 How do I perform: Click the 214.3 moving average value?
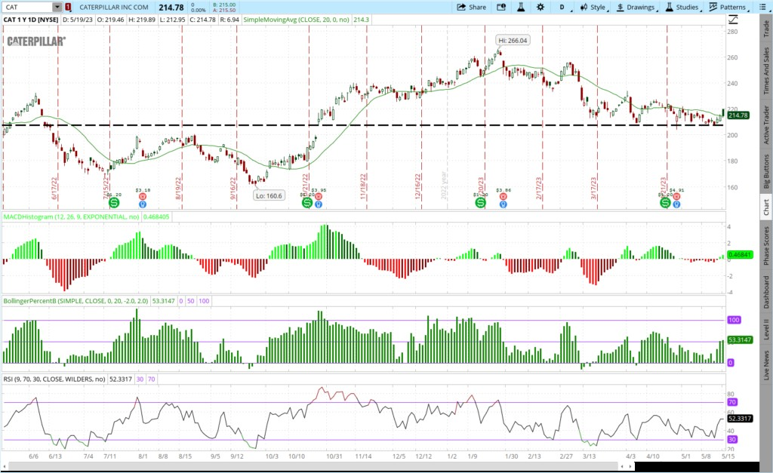point(361,20)
